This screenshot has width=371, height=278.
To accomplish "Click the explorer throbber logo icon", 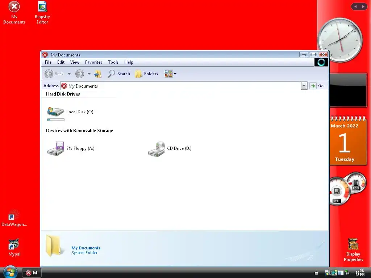I will point(321,62).
